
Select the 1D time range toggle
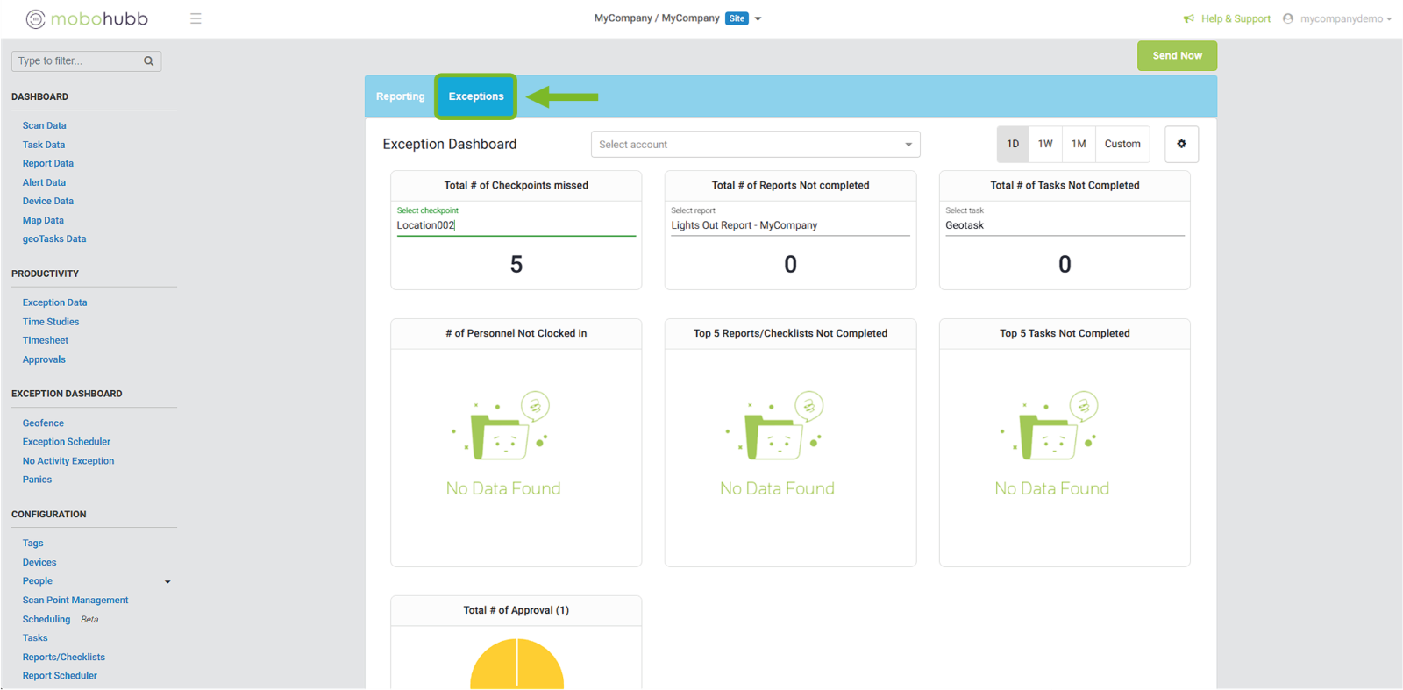tap(1013, 144)
